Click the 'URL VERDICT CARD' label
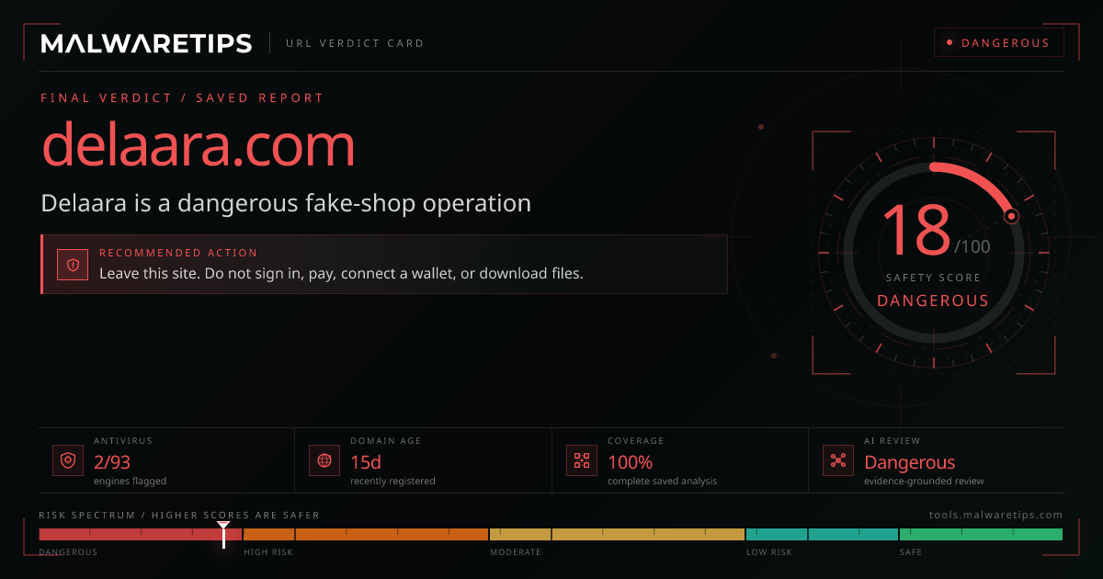 355,43
